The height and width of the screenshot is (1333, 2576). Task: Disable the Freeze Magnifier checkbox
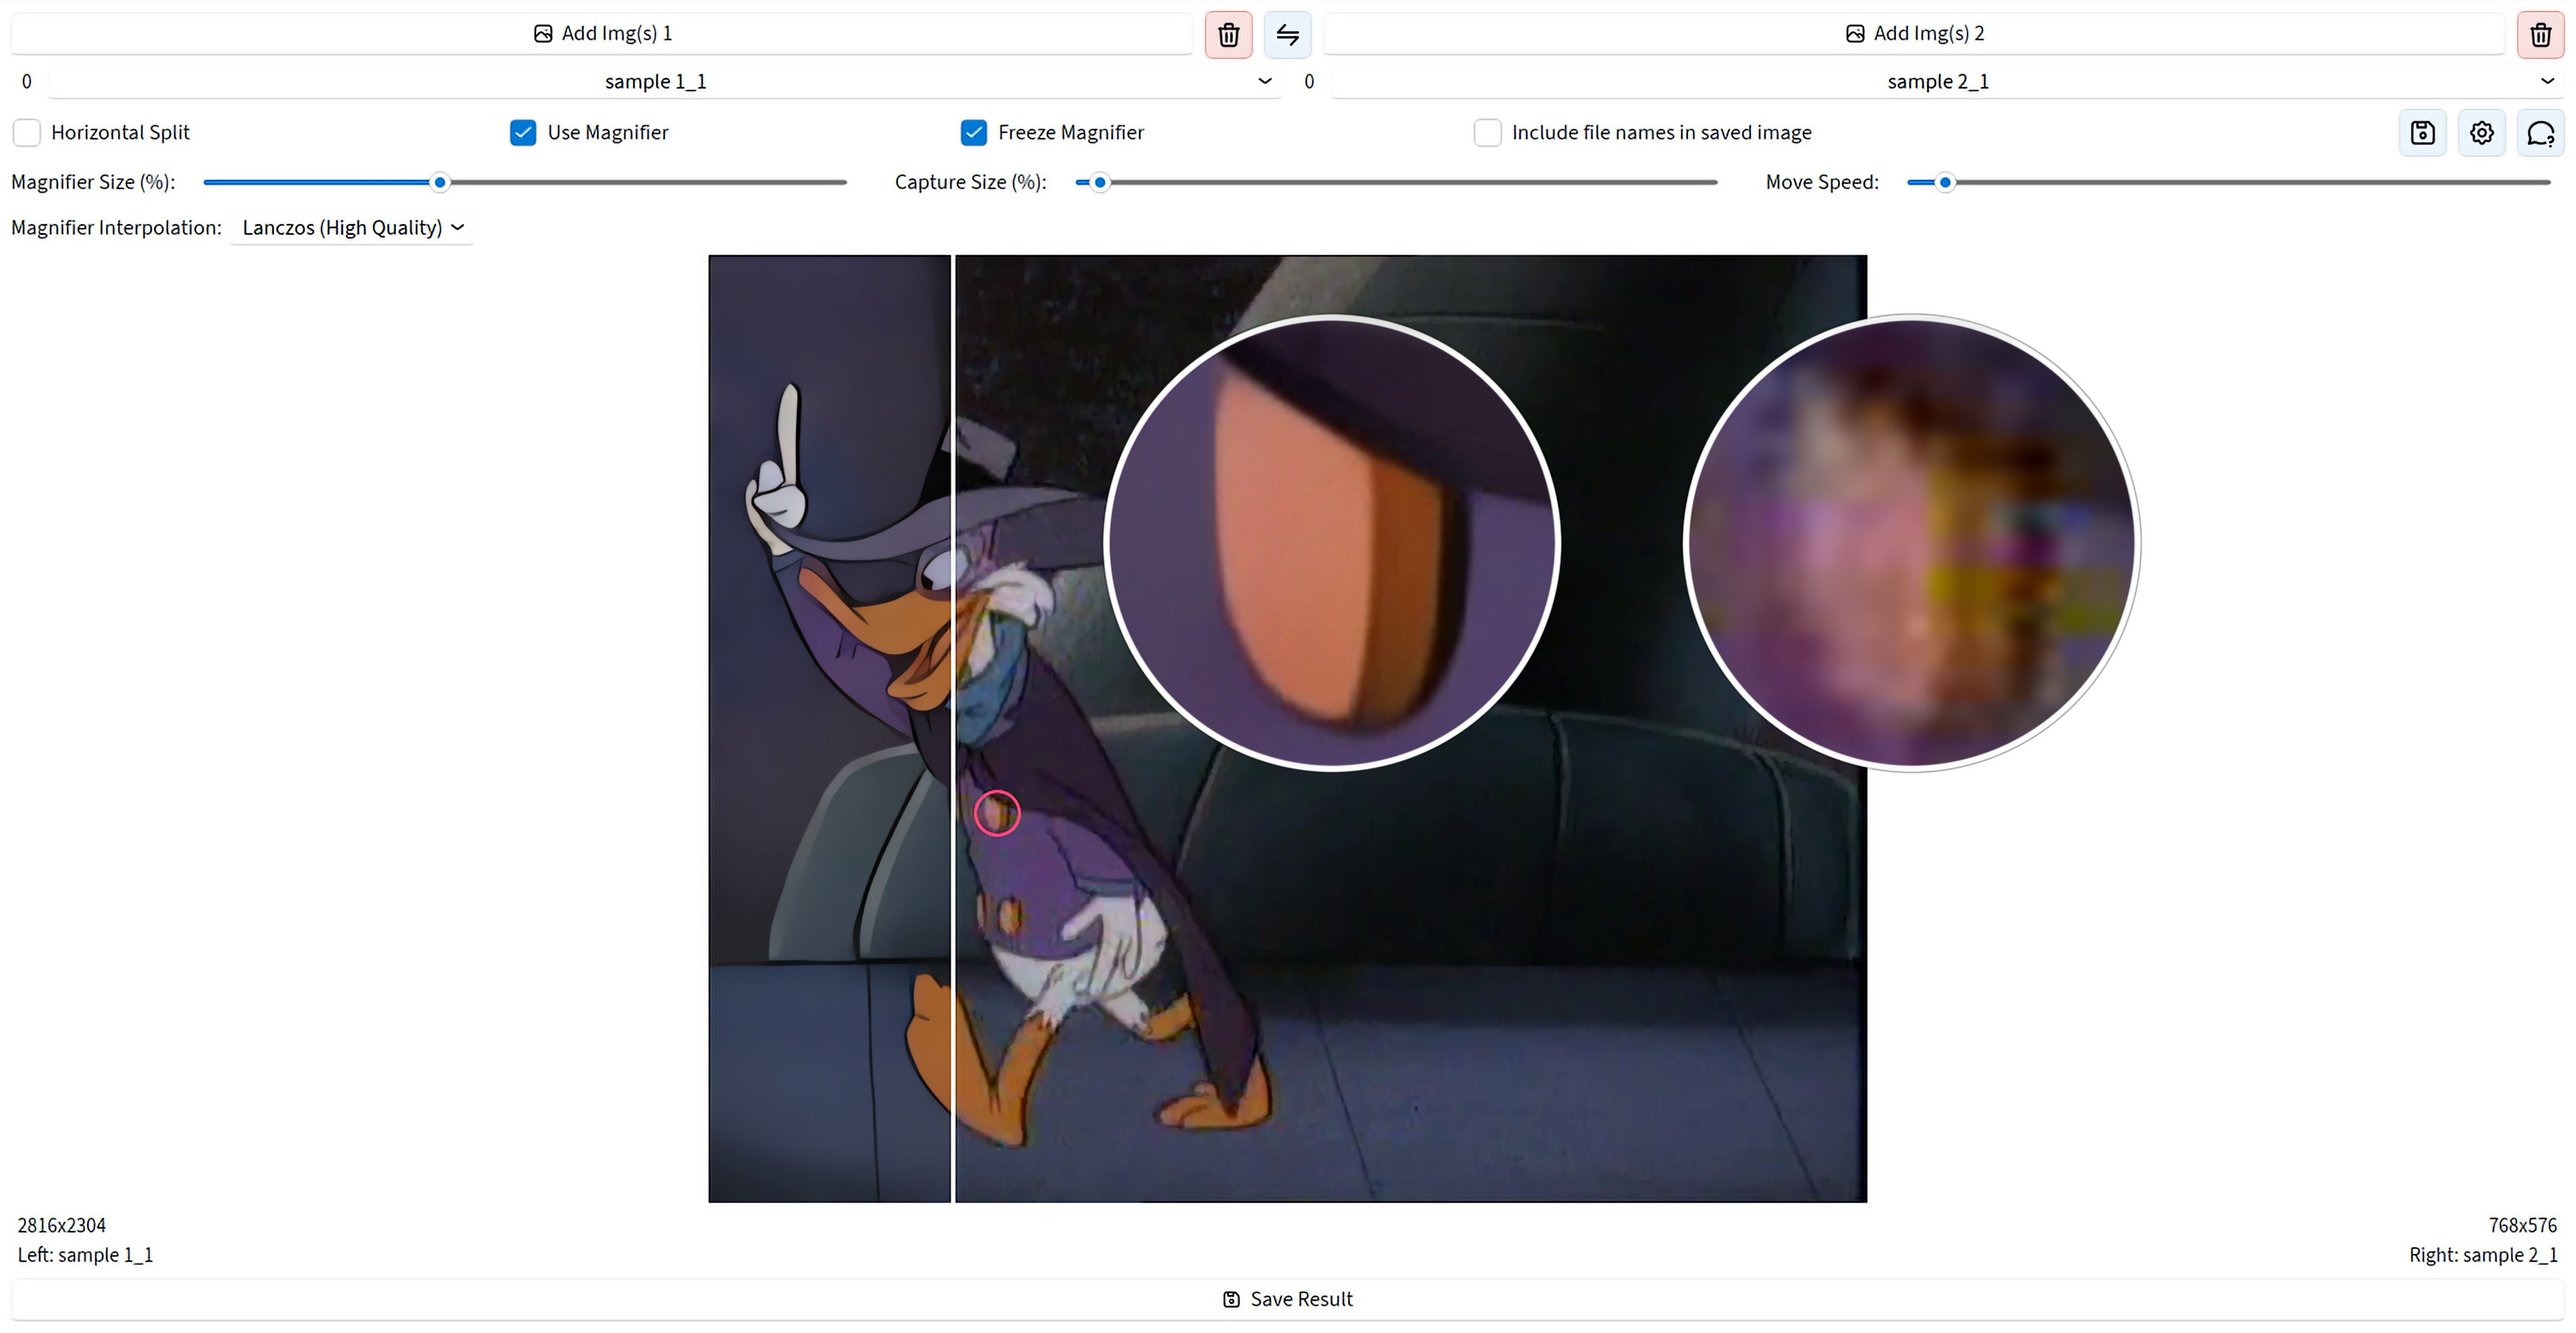coord(973,132)
